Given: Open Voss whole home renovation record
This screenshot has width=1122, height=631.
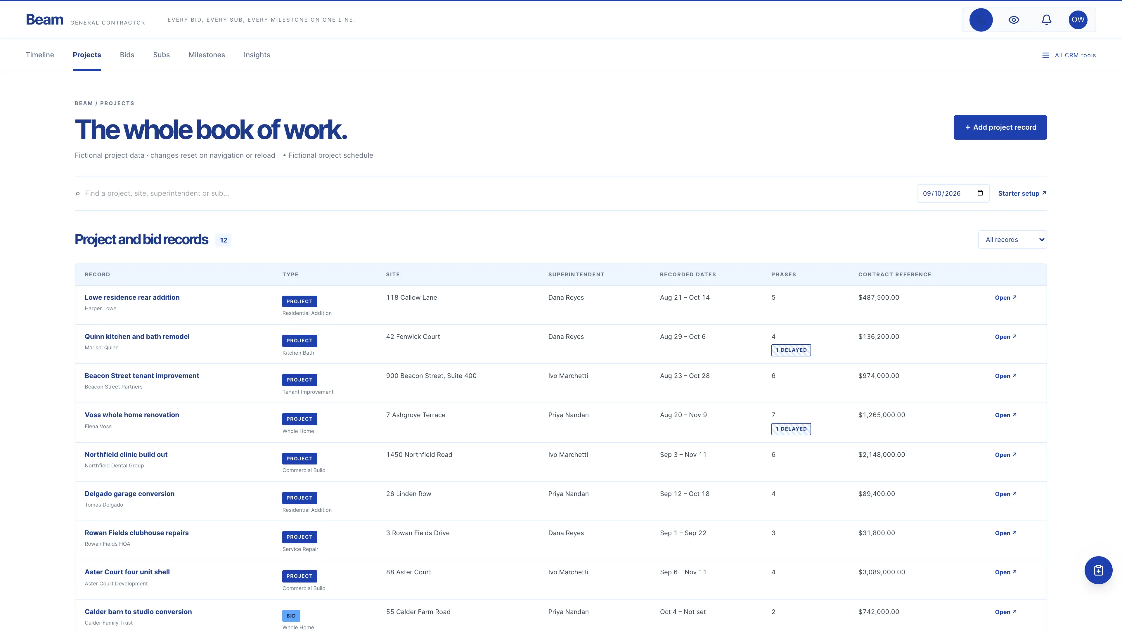Looking at the screenshot, I should [x=131, y=415].
